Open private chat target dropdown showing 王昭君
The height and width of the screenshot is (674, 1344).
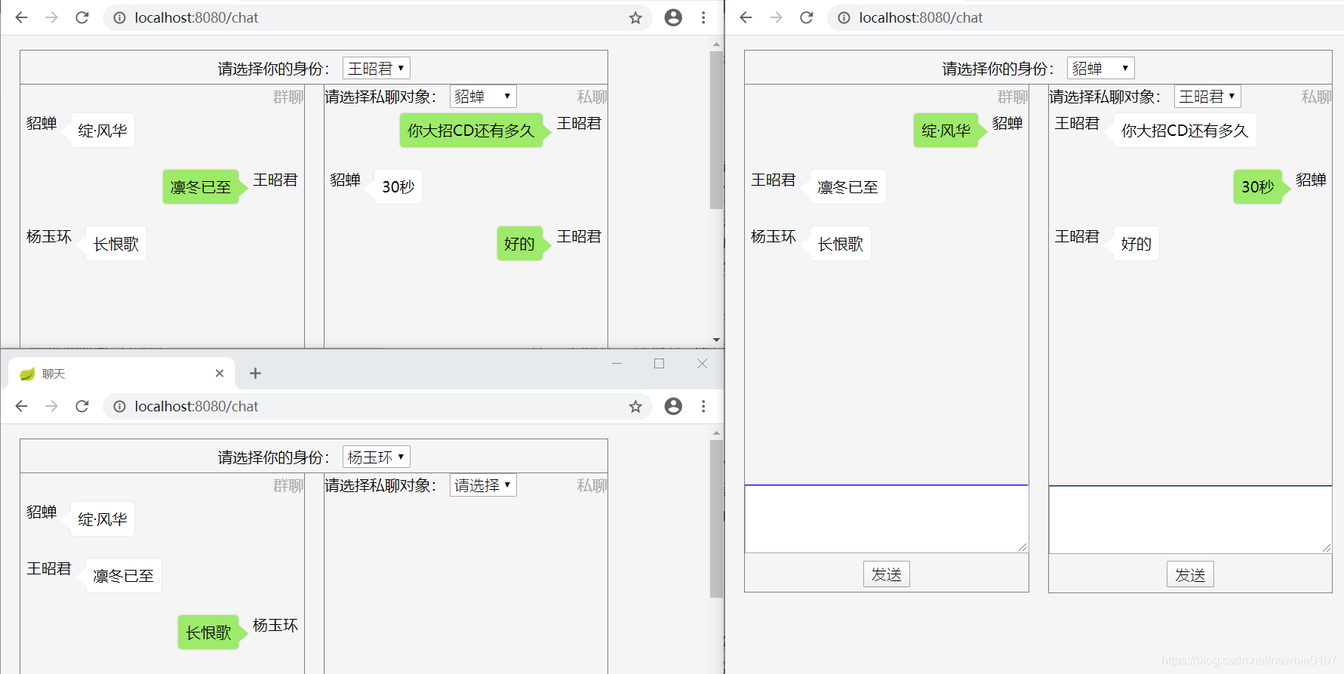click(1207, 96)
